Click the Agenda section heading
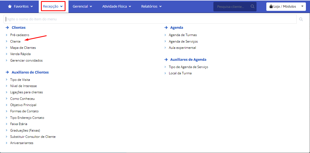This screenshot has height=153, width=310. pos(177,28)
